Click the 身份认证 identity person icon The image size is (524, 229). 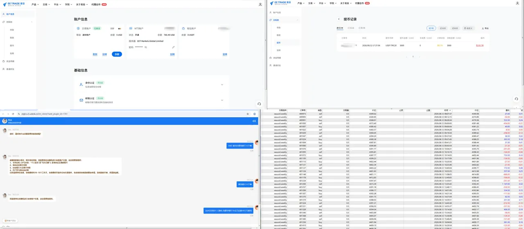[81, 84]
